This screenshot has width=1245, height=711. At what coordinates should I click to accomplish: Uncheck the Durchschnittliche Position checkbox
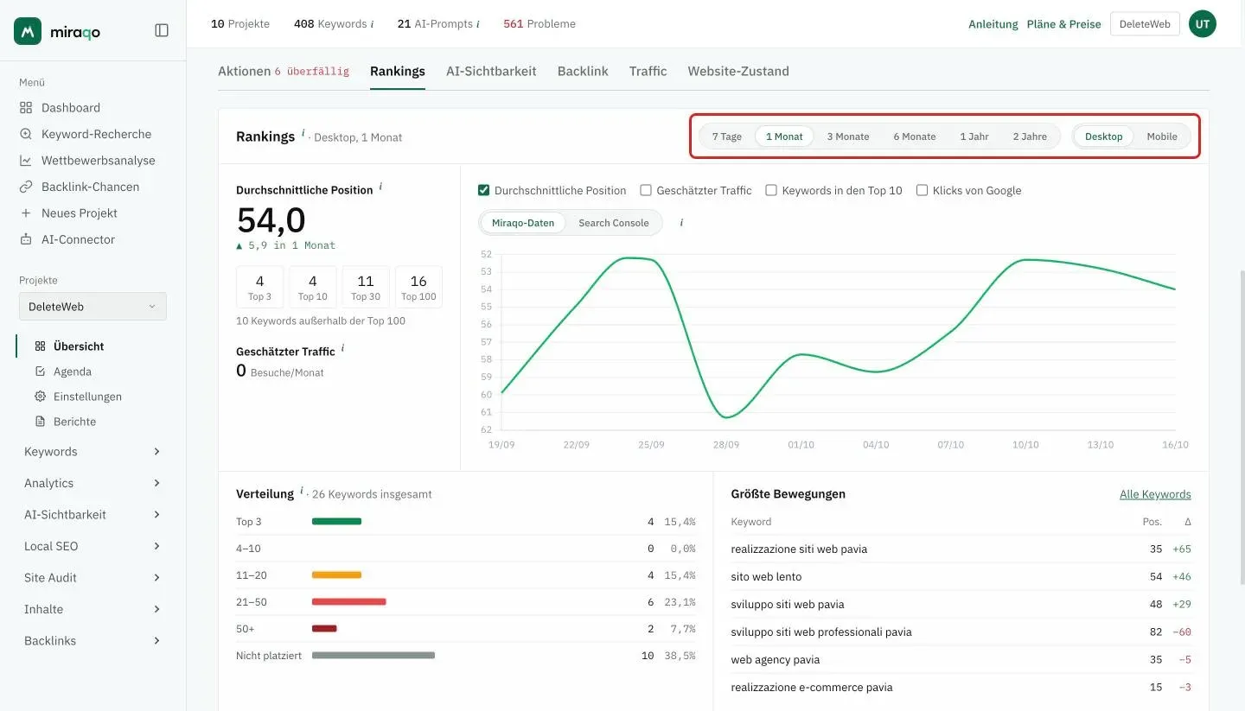(x=484, y=190)
